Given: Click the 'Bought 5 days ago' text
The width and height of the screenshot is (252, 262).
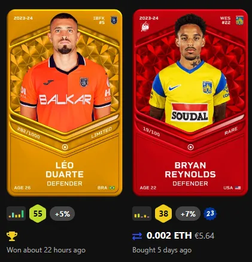Looking at the screenshot, I should [162, 250].
